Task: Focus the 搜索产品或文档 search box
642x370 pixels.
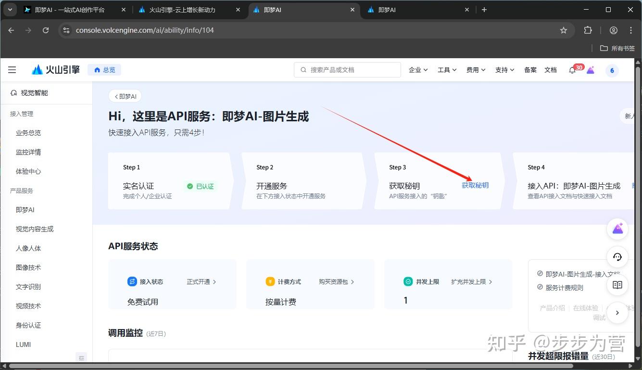Action: 347,70
